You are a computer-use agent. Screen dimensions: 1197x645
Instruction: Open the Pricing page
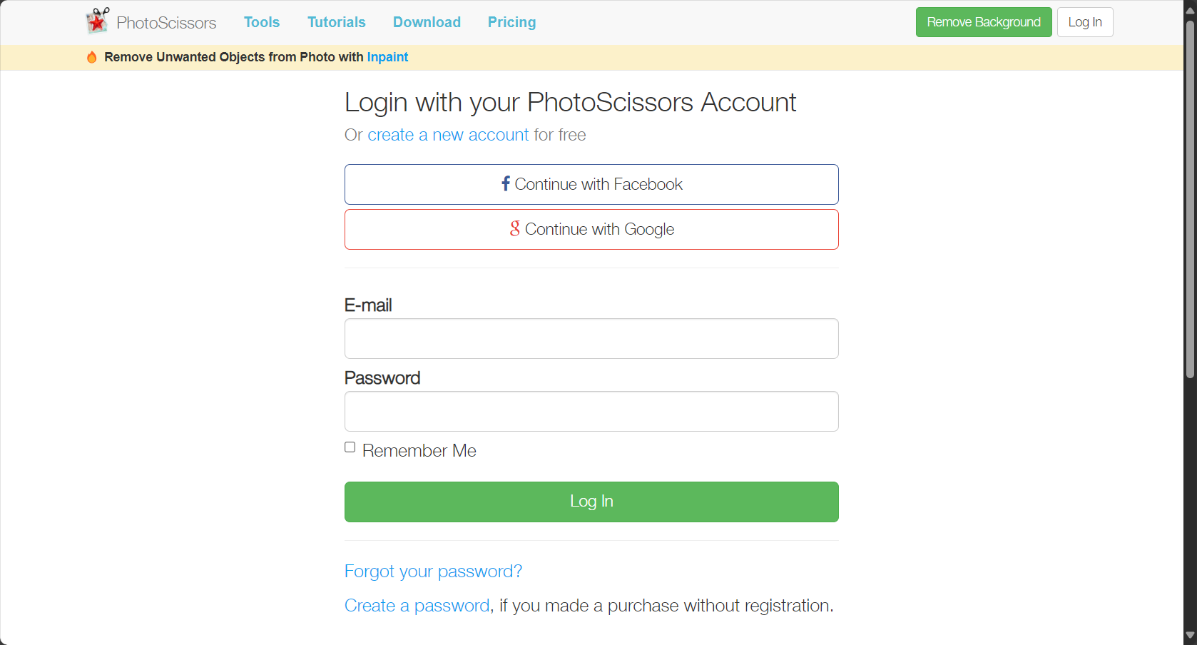pos(511,22)
